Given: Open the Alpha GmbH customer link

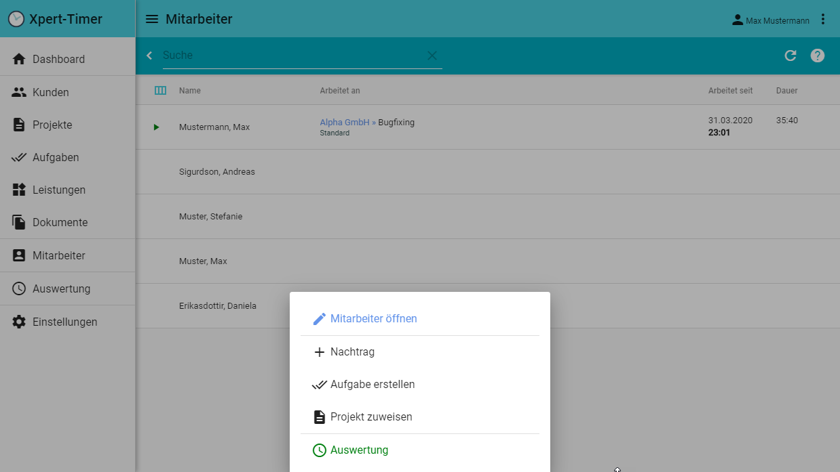Looking at the screenshot, I should [345, 123].
